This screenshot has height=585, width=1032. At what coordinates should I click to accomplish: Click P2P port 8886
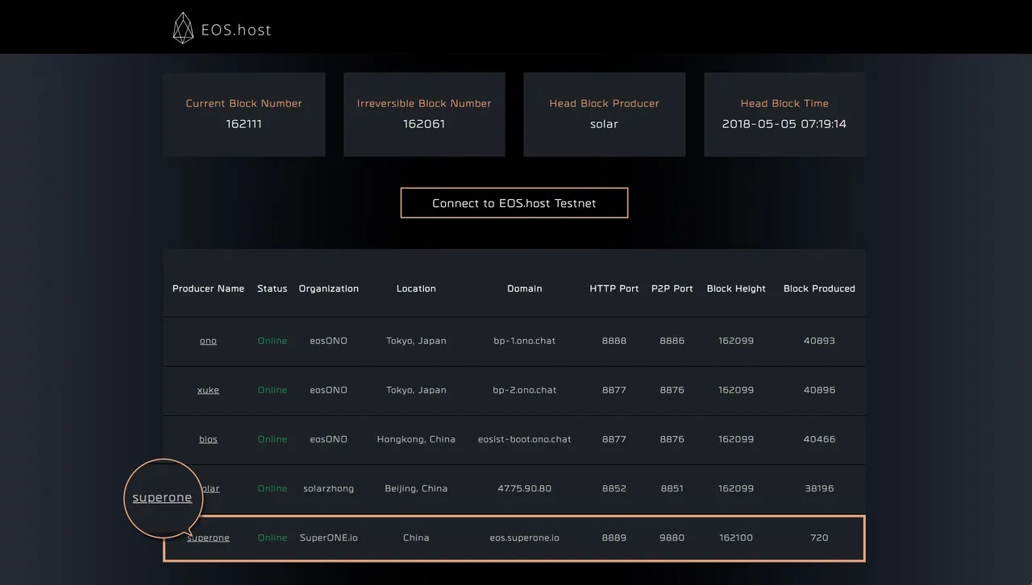(672, 341)
